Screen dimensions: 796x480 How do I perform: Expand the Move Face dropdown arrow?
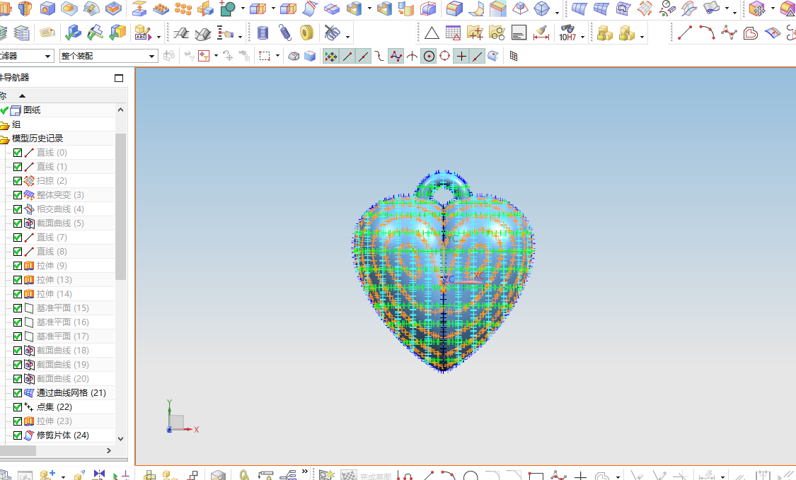click(773, 8)
